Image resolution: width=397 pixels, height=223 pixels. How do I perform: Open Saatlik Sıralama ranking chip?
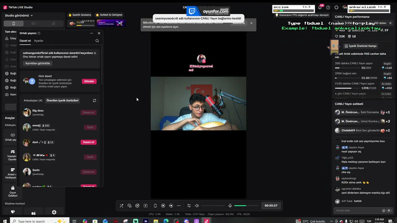80,15
